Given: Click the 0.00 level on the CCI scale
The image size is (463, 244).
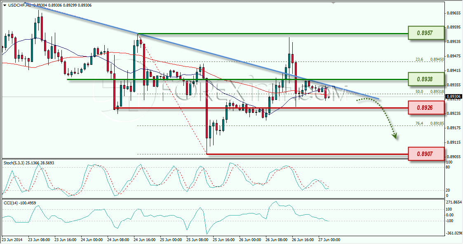Looking at the screenshot, I should [x=450, y=215].
